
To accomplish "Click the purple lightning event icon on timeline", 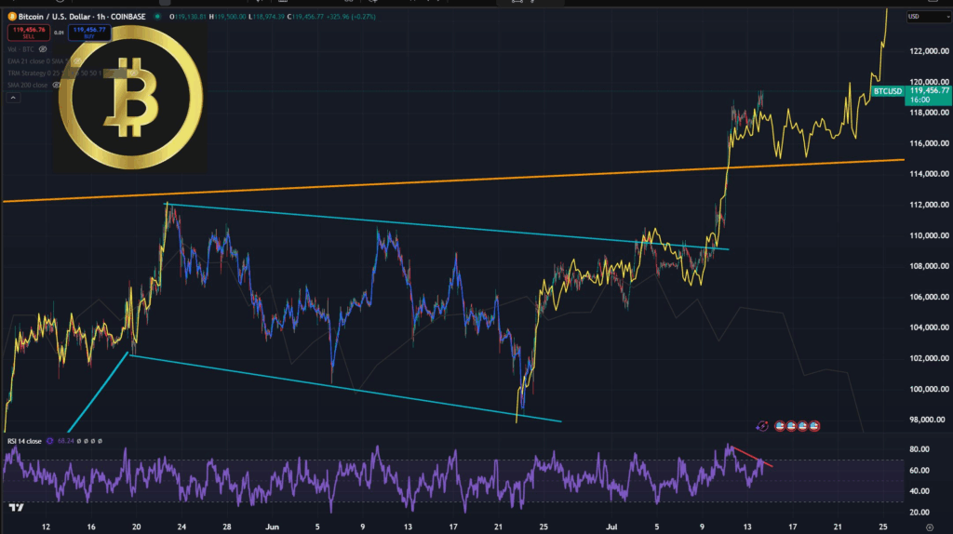I will click(762, 426).
